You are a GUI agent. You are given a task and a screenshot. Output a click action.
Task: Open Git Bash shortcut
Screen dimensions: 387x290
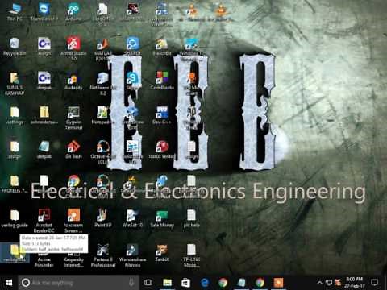point(73,150)
